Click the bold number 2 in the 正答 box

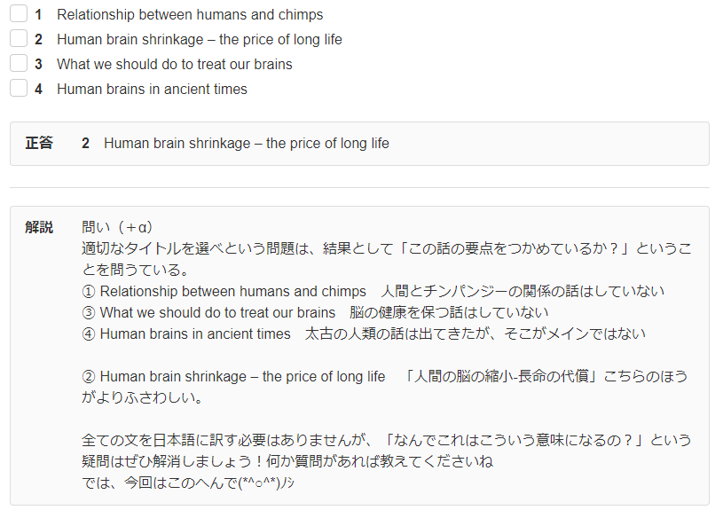tap(85, 144)
